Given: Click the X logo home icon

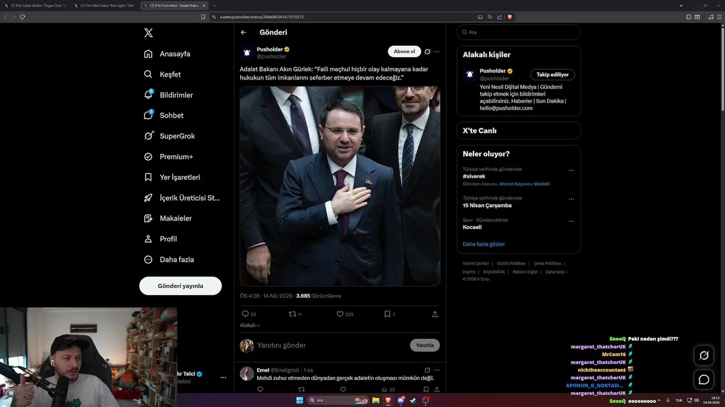Looking at the screenshot, I should pos(148,33).
